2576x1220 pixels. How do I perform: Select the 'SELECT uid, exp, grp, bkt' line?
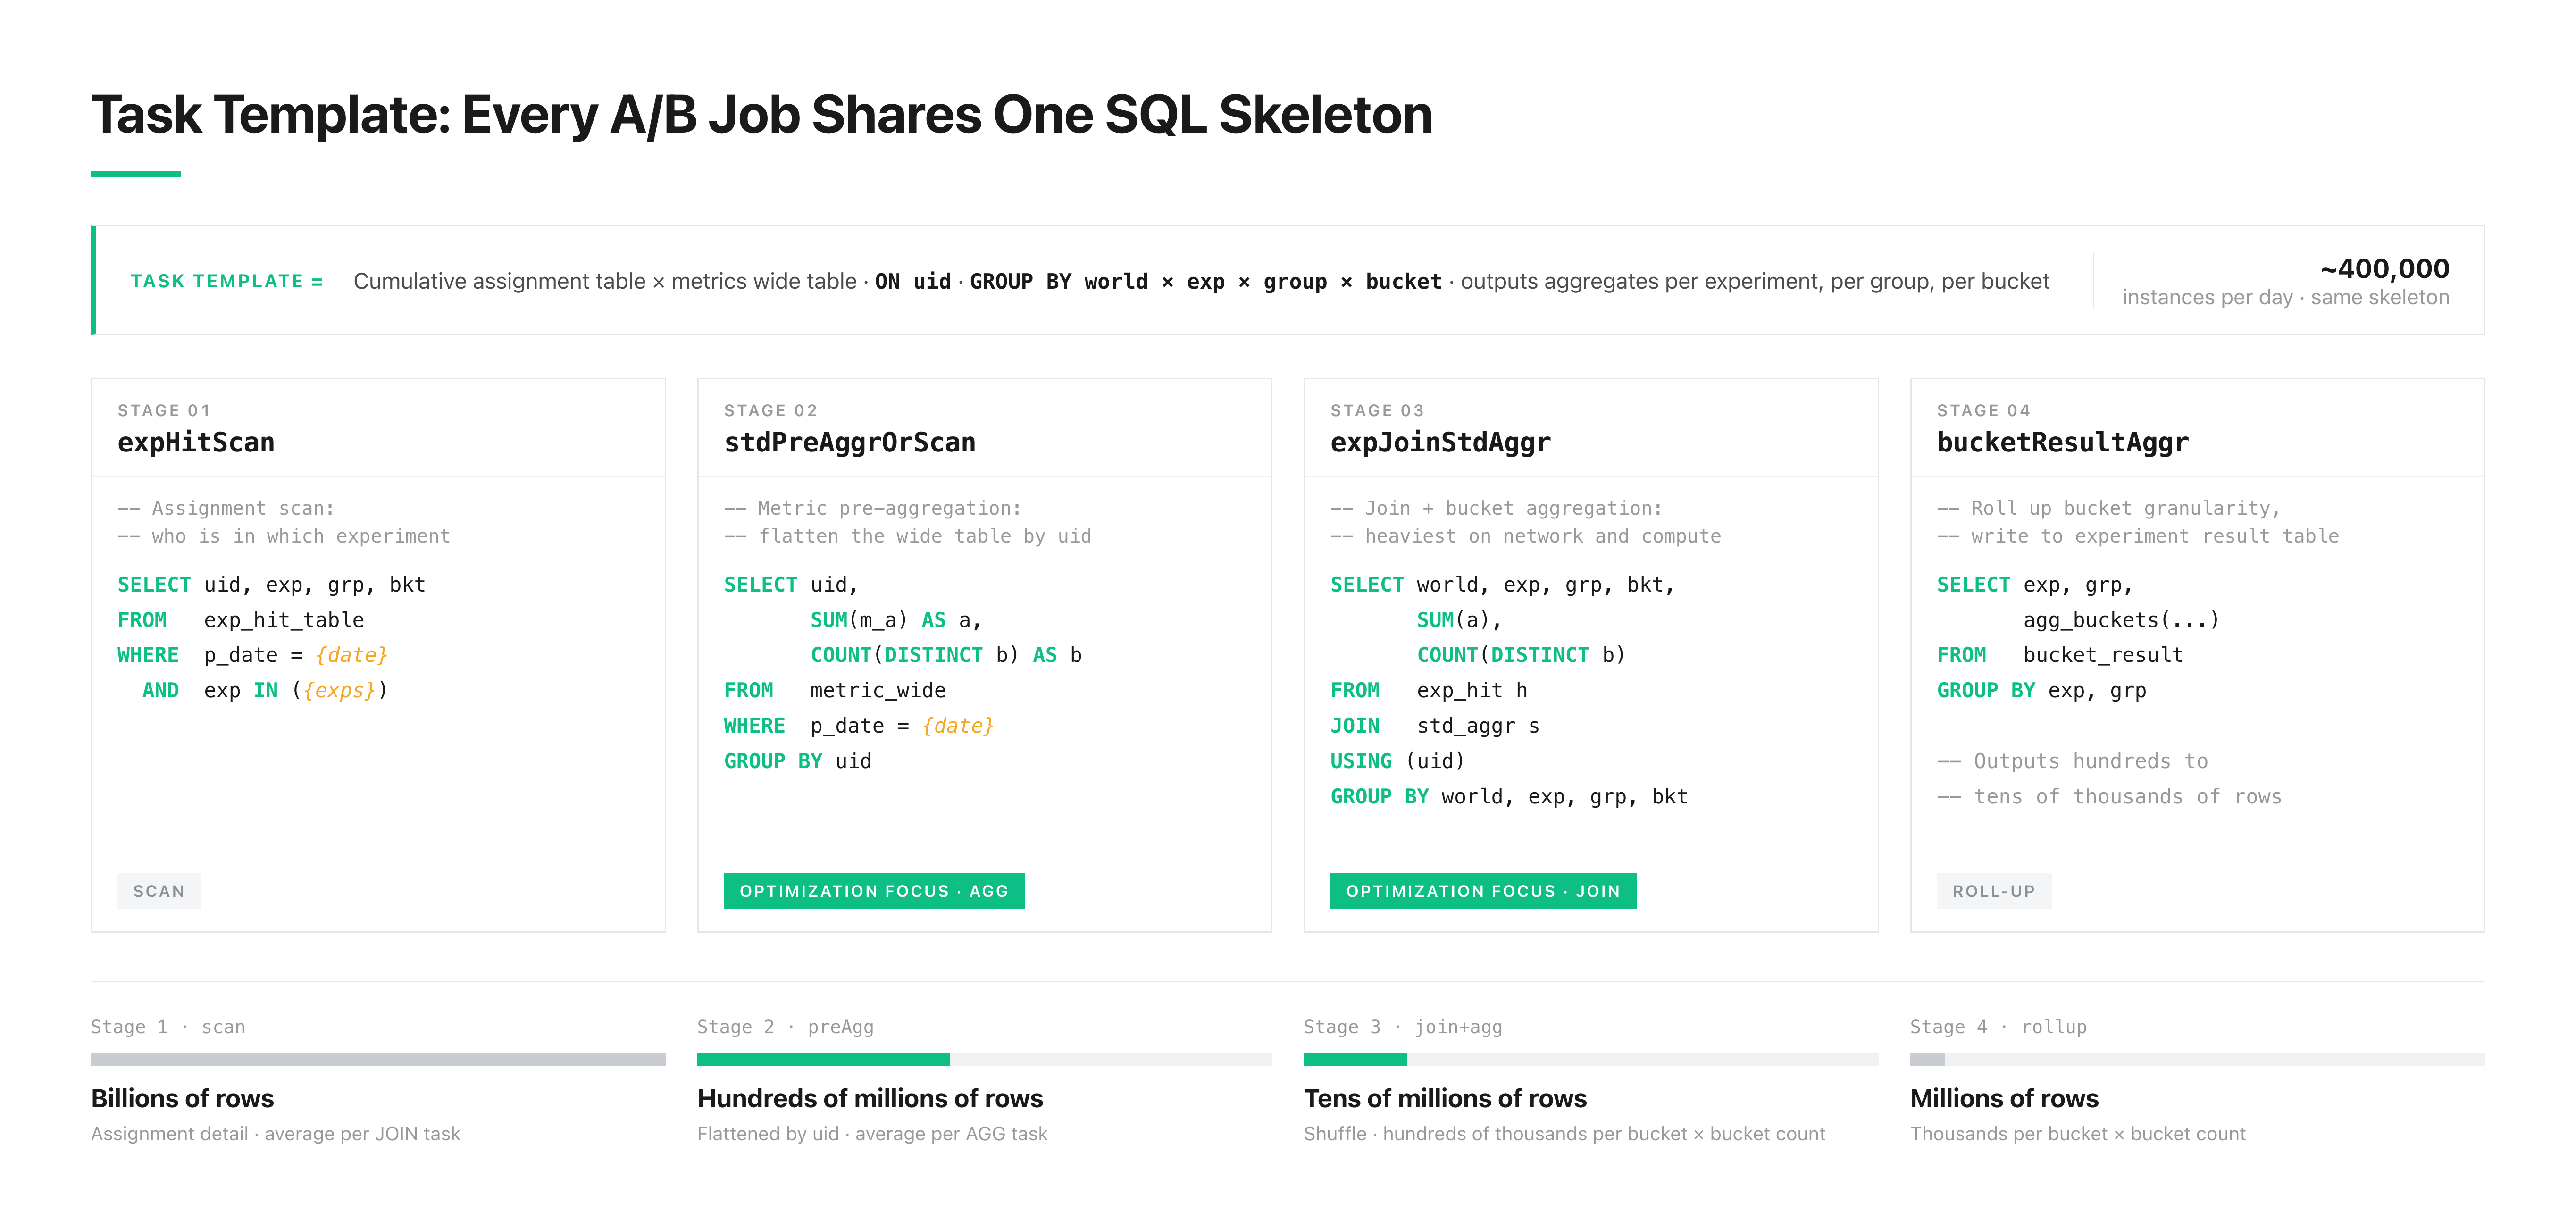pos(272,585)
